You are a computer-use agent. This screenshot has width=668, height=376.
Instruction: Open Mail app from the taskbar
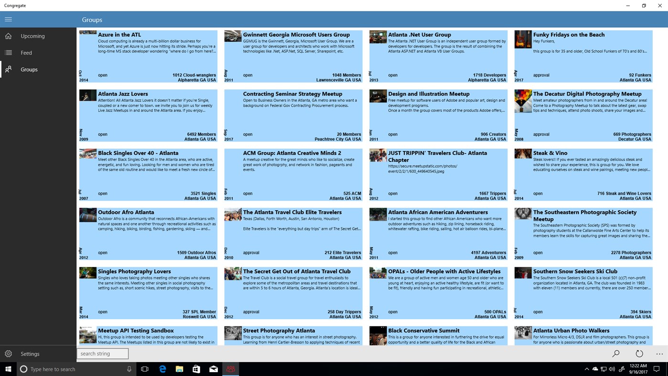[213, 369]
